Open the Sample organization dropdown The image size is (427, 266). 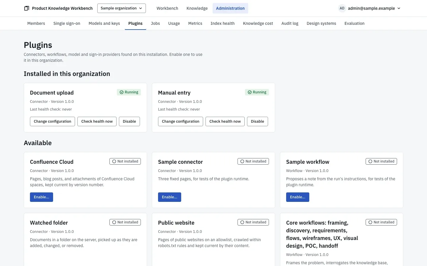click(x=122, y=8)
